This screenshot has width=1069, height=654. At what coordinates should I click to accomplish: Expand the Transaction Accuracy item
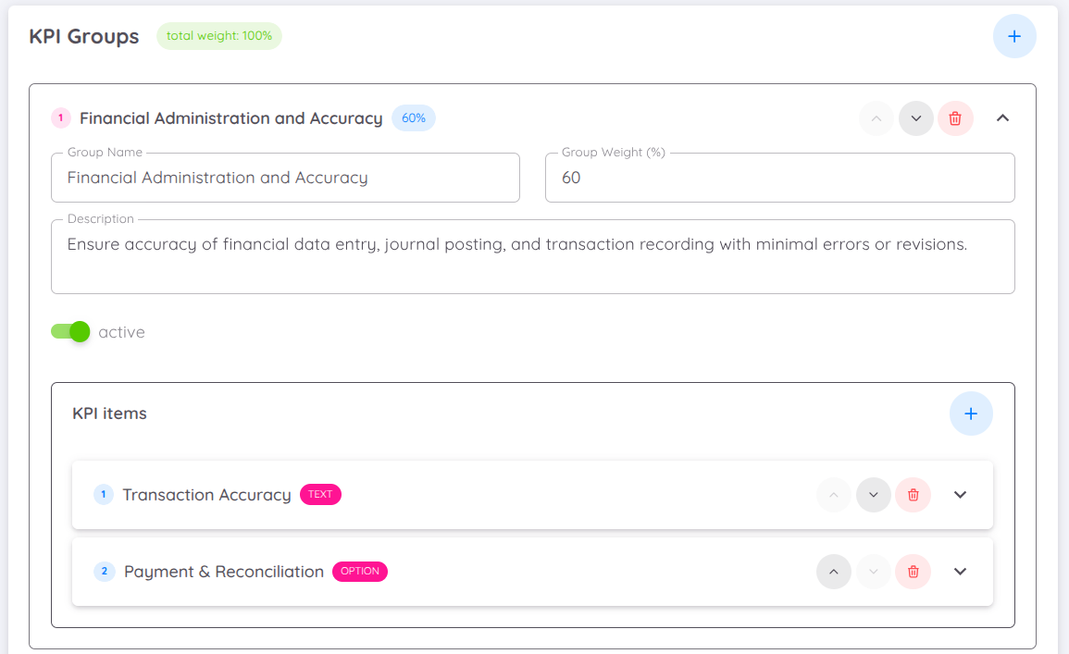coord(960,495)
